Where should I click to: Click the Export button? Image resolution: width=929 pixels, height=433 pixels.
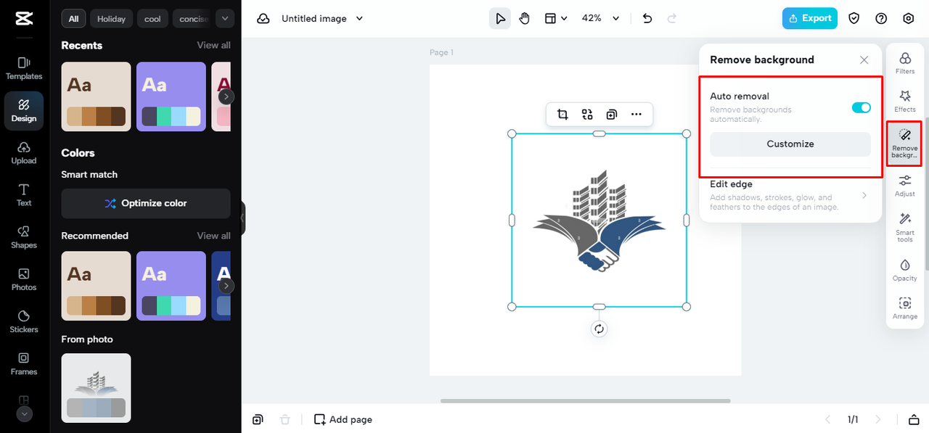coord(810,18)
